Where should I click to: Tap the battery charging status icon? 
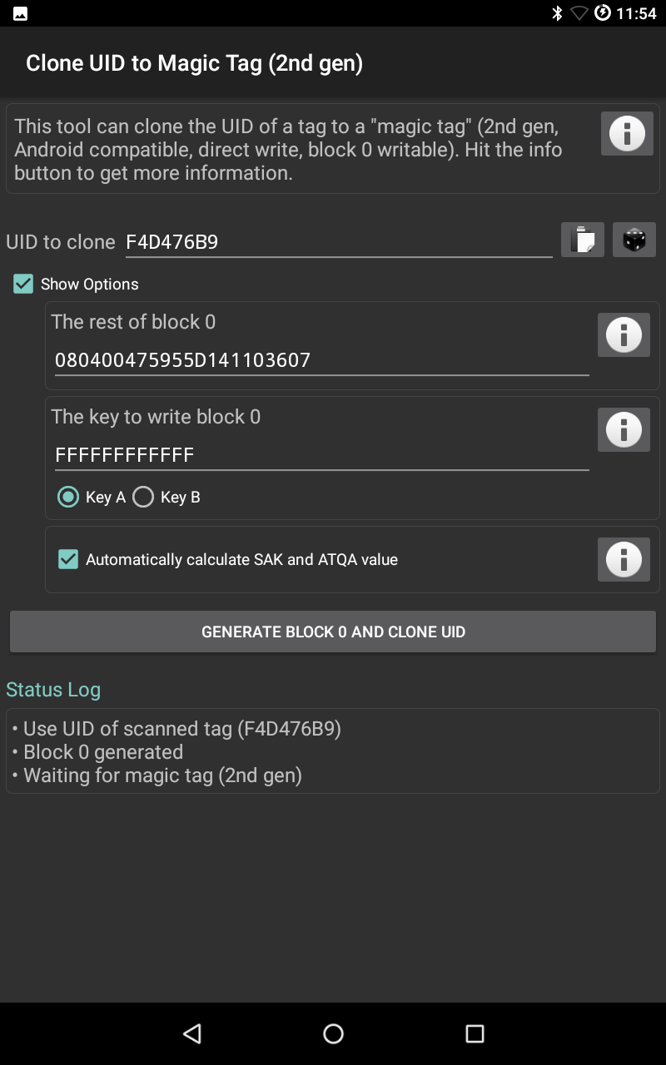click(x=602, y=13)
